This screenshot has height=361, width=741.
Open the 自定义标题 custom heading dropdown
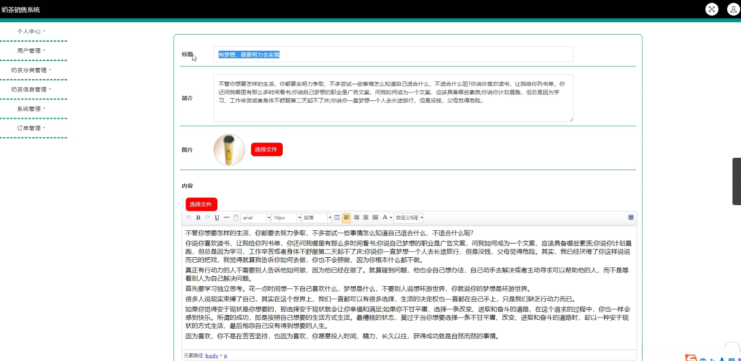(x=408, y=217)
